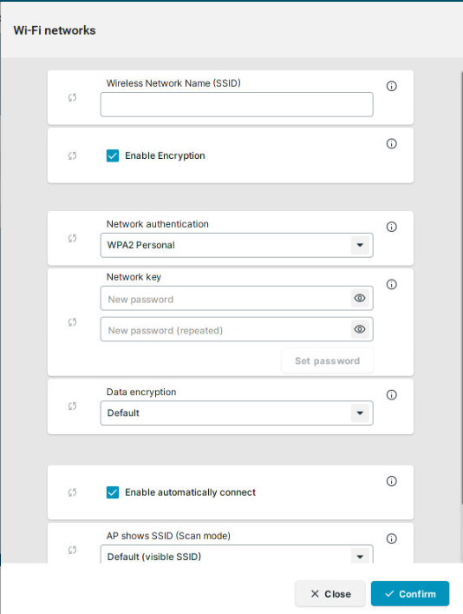Image resolution: width=463 pixels, height=614 pixels.
Task: Reset the Network authentication setting
Action: click(72, 238)
